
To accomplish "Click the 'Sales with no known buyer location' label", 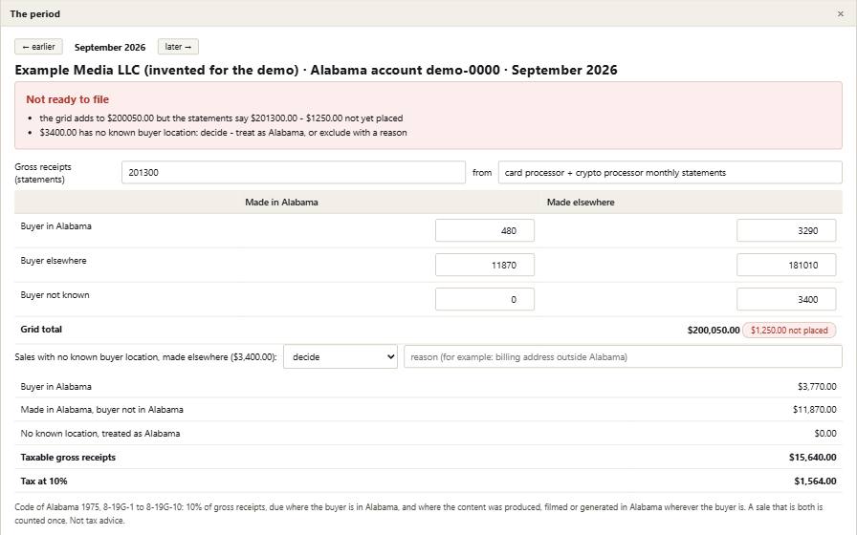I will pos(145,357).
